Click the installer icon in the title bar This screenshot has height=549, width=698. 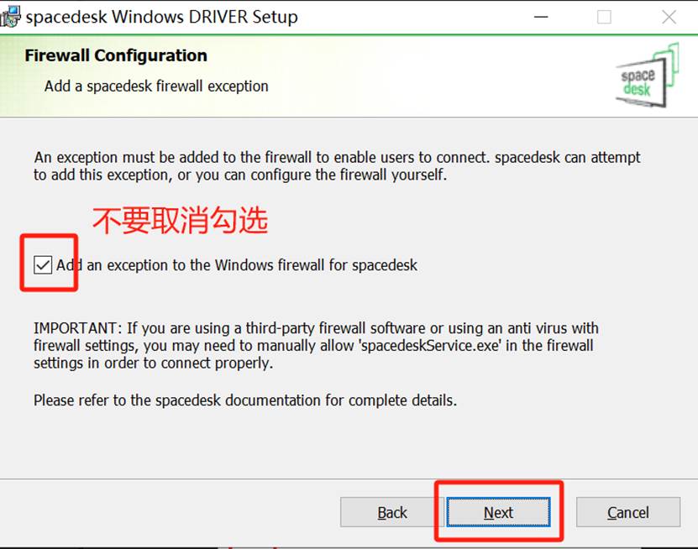[x=10, y=16]
